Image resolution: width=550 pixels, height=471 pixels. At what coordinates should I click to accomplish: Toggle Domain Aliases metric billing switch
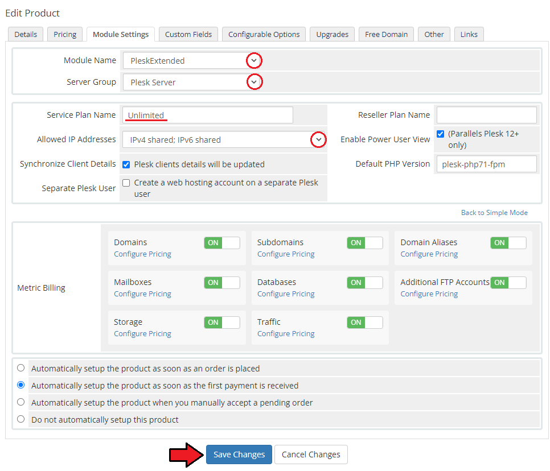point(508,243)
